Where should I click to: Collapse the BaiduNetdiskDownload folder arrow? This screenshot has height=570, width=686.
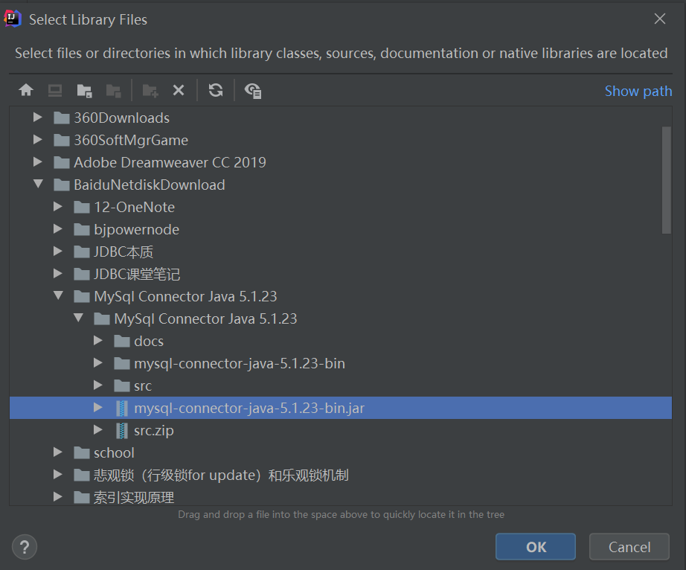point(38,184)
